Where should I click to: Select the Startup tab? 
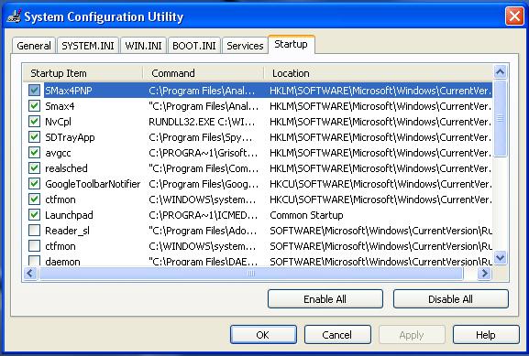tap(292, 44)
